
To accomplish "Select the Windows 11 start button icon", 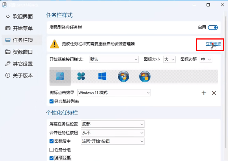I will pos(60,76).
